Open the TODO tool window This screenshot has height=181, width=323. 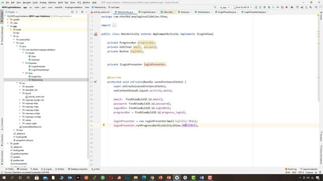[x=9, y=169]
